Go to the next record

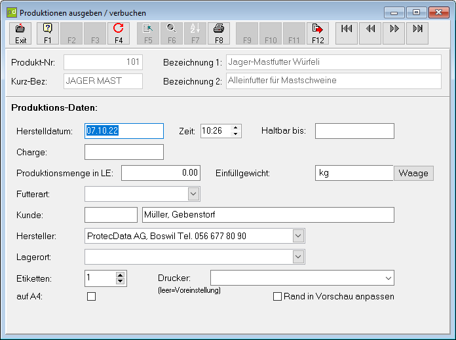click(x=394, y=33)
